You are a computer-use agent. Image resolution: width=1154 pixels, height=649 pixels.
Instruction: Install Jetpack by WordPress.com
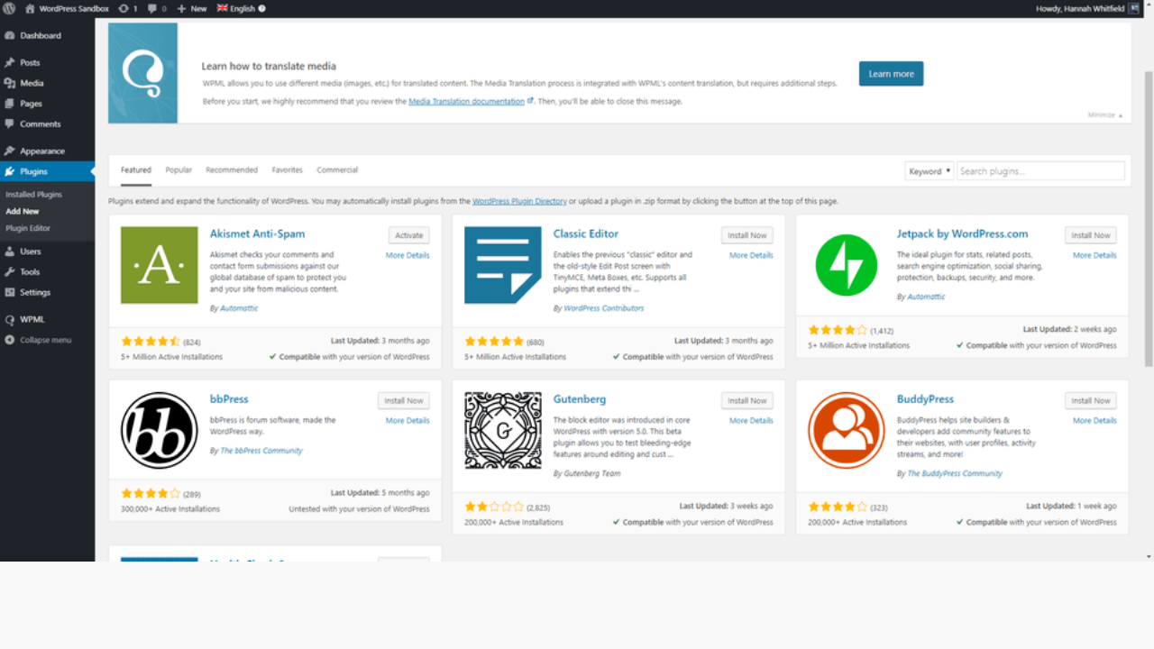point(1091,235)
